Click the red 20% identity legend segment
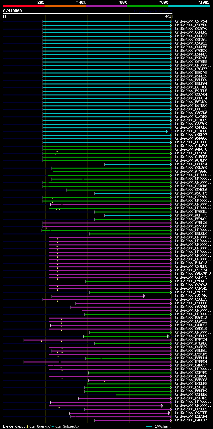Image resolution: width=213 pixels, height=429 pixels. (24, 6)
